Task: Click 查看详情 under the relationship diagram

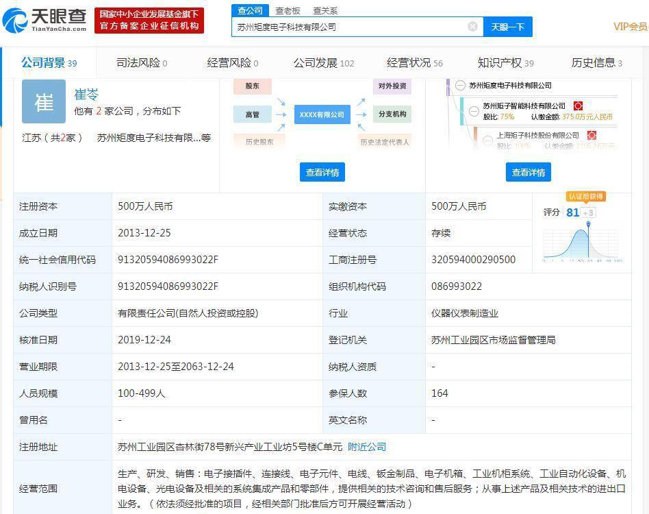Action: tap(322, 172)
